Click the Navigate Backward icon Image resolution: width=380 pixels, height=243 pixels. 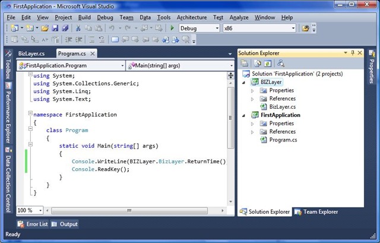click(x=144, y=28)
